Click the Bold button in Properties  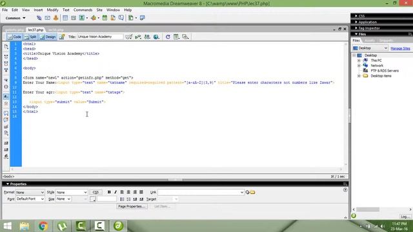click(x=109, y=192)
